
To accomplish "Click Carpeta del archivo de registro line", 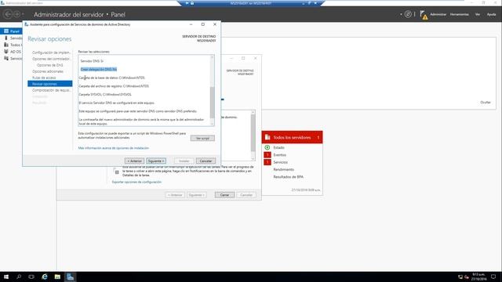I will click(x=114, y=86).
